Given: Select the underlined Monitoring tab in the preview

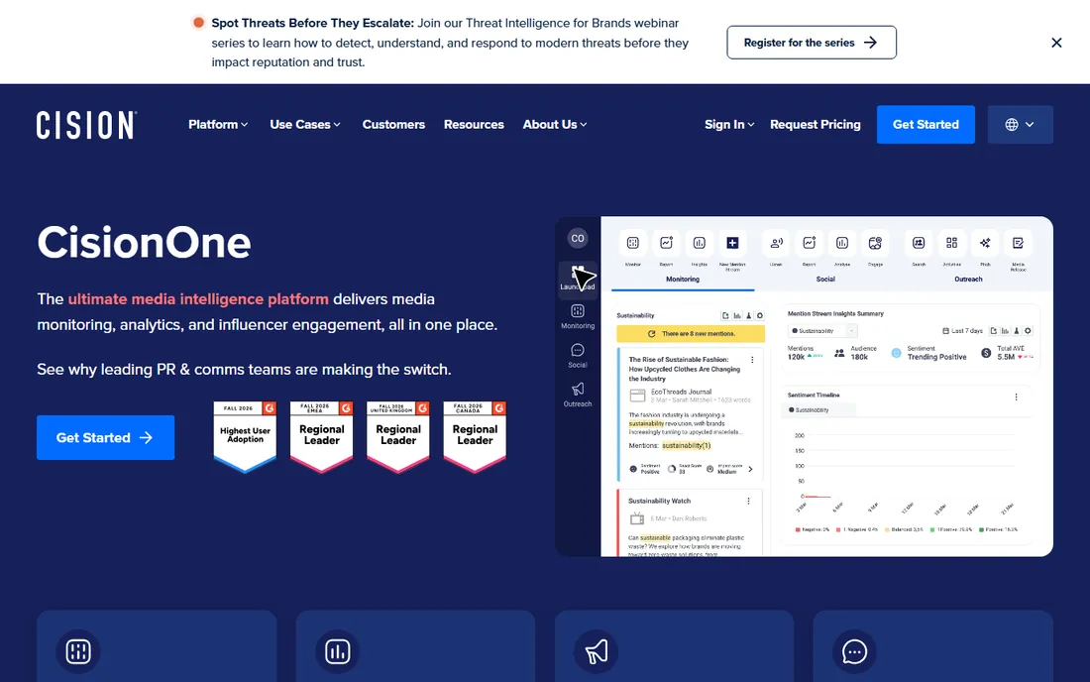Looking at the screenshot, I should (x=683, y=279).
